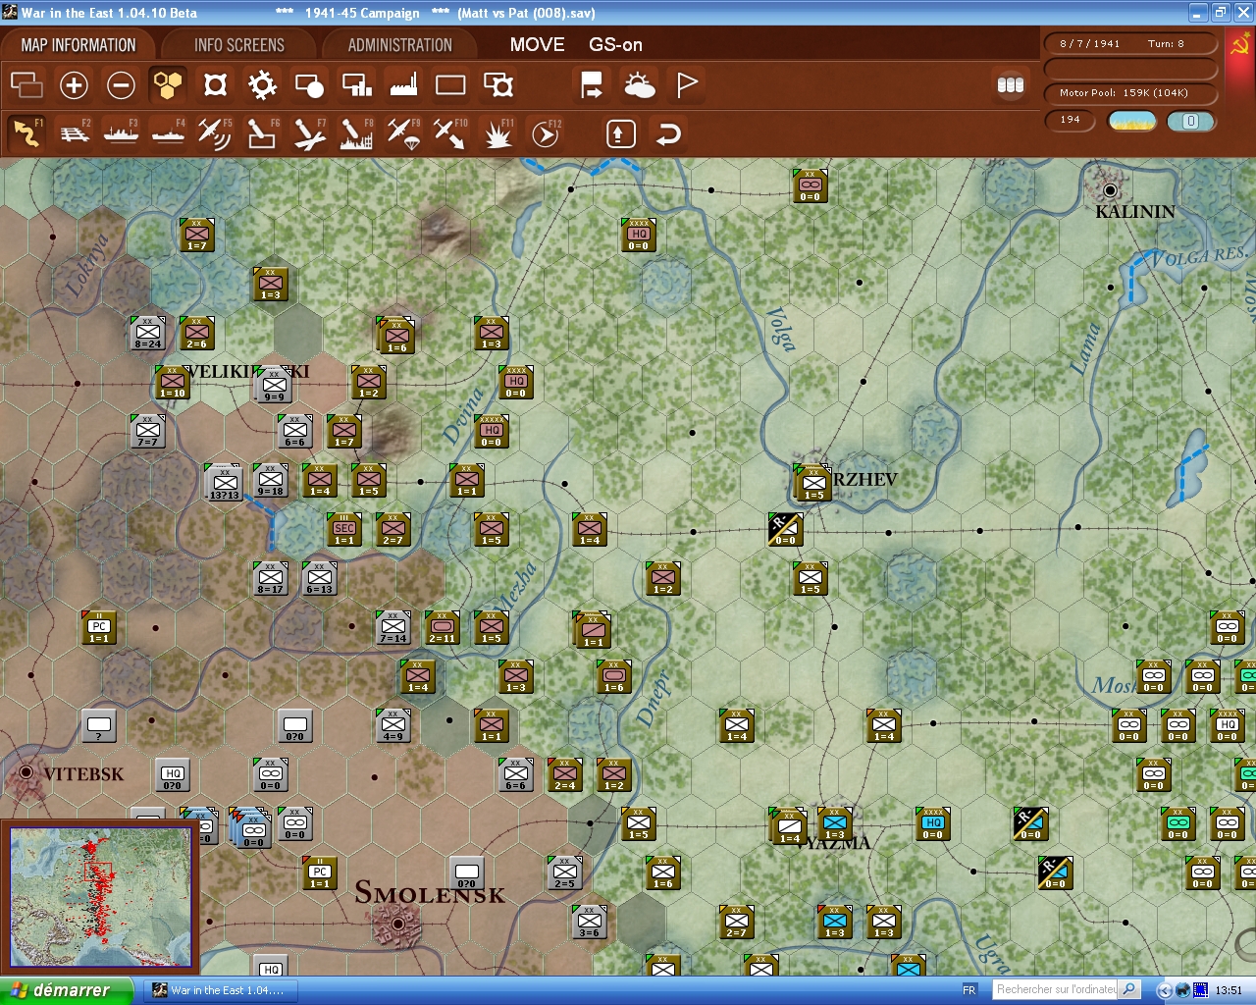Click the Smolensk city marker
Screen dimensions: 1256x1005
(397, 924)
